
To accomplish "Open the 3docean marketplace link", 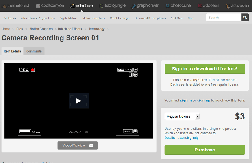I will 208,6.
